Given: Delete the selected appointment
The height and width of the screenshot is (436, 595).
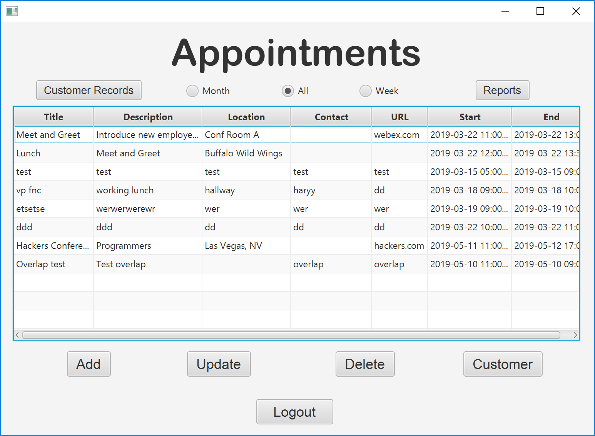Looking at the screenshot, I should (x=365, y=364).
